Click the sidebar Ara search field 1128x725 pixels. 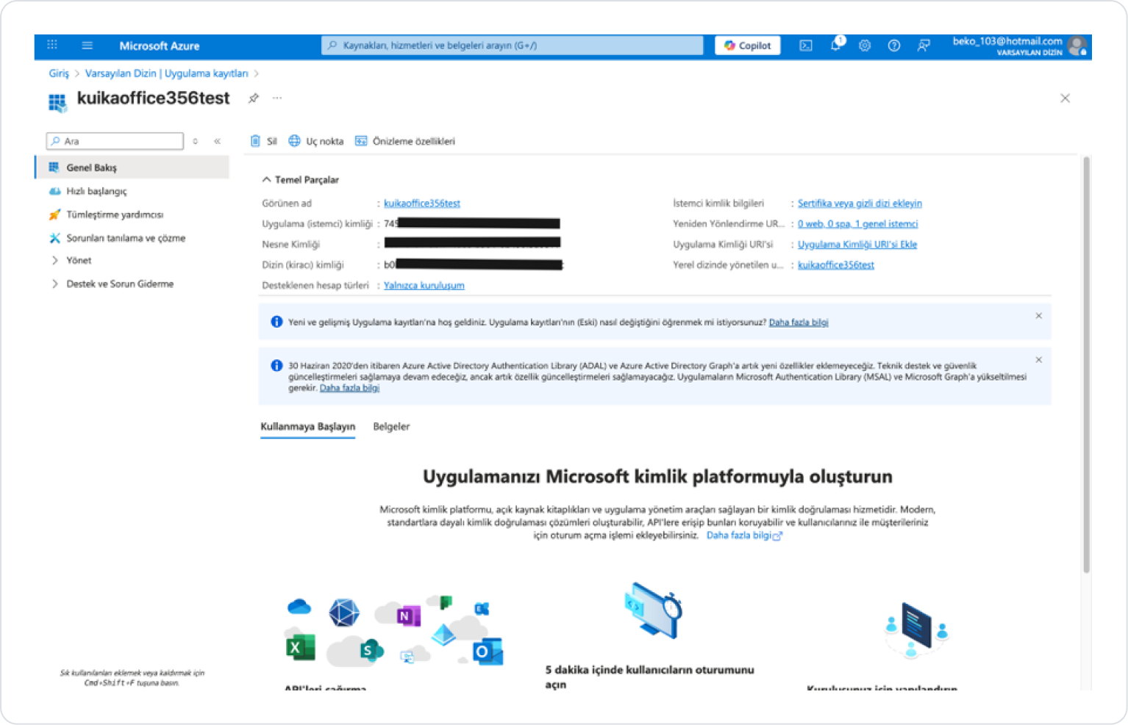coord(115,141)
